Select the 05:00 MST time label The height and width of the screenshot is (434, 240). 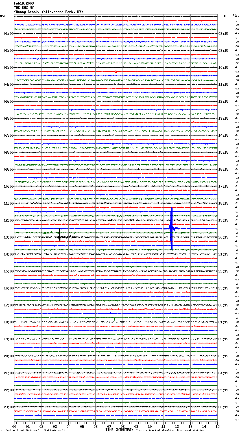(9, 102)
